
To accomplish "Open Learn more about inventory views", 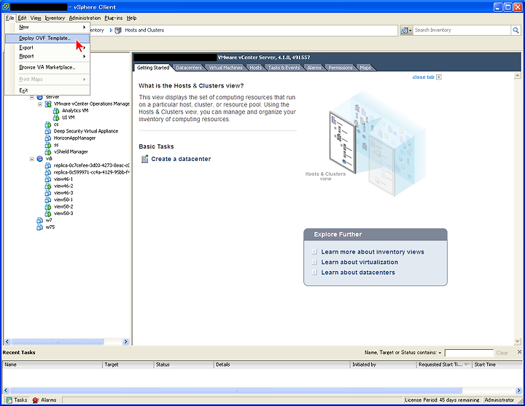I will click(373, 251).
